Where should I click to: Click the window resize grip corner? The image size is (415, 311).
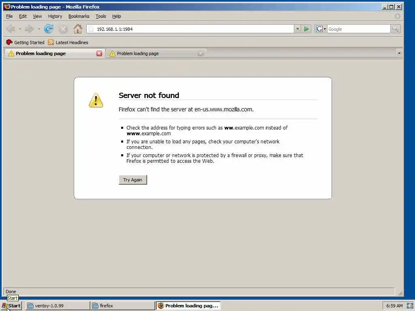tap(400, 293)
